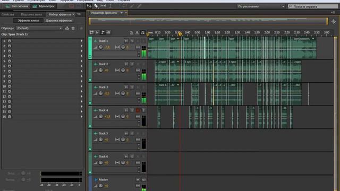Toggle power for effect slot 16
Screen dimensions: 340x191
10,117
